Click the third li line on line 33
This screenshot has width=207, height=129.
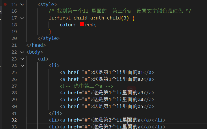pyautogui.click(x=107, y=127)
